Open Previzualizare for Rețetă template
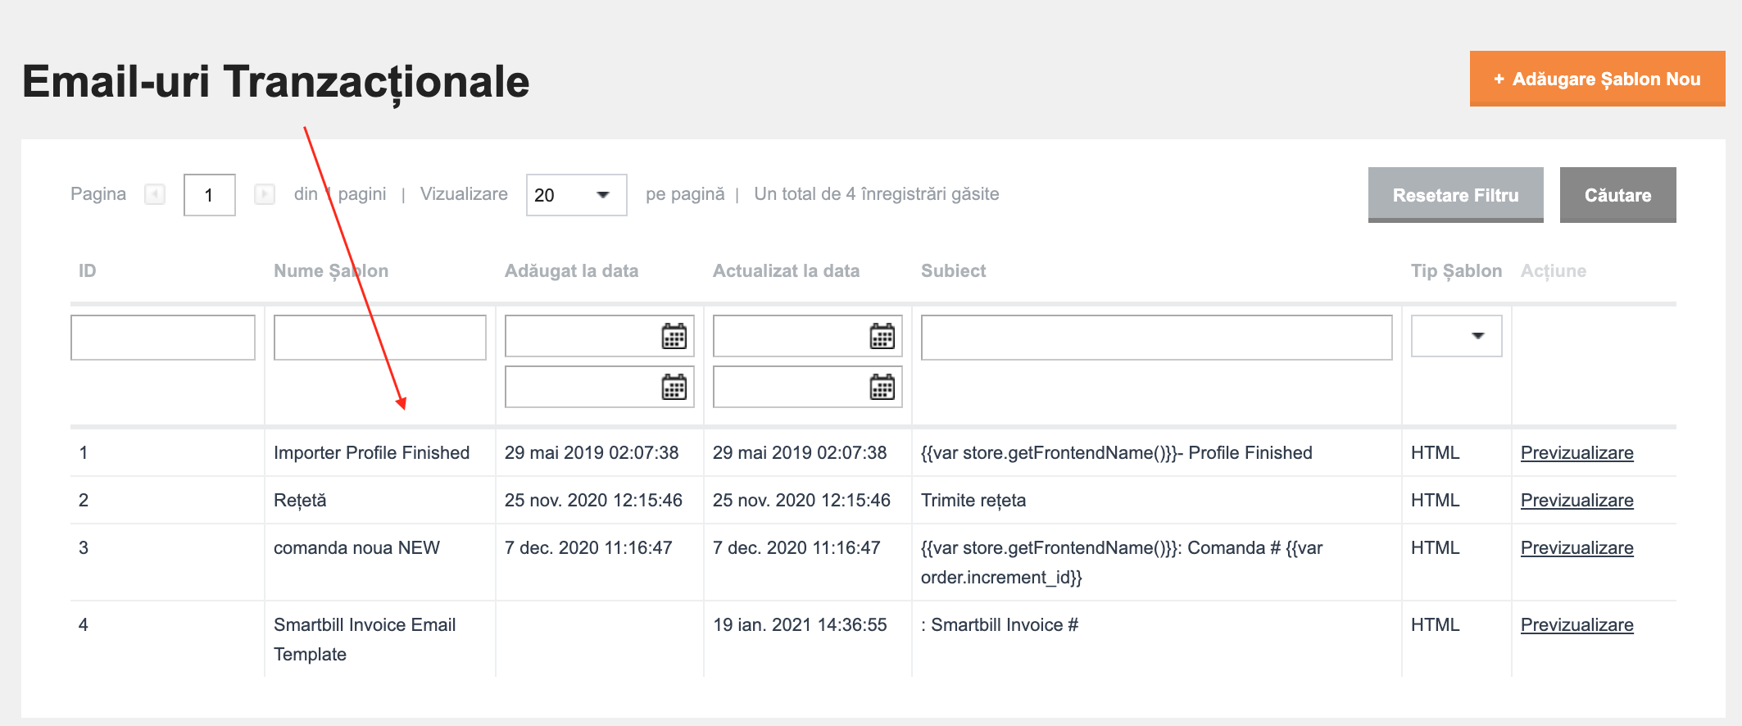This screenshot has width=1742, height=726. pyautogui.click(x=1576, y=501)
